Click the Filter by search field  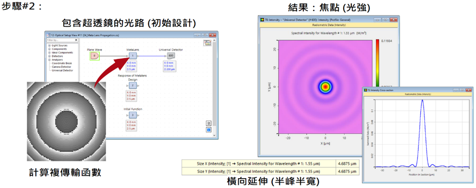tap(58, 40)
